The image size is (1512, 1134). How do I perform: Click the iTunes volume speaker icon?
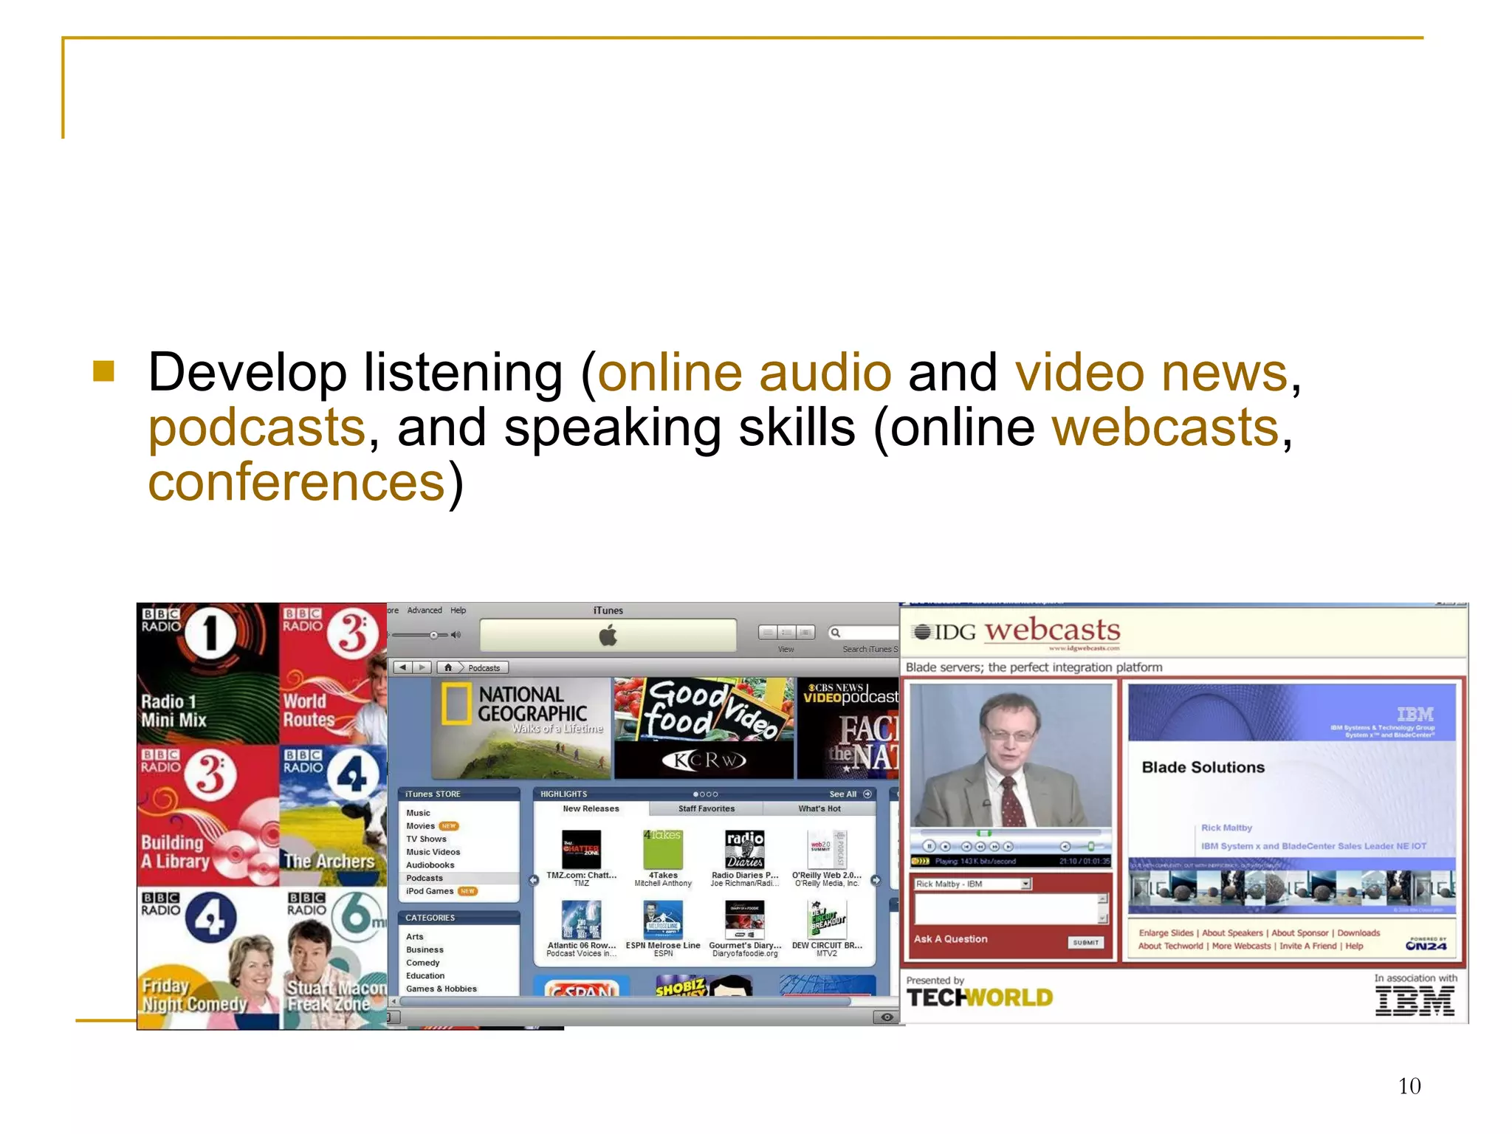click(456, 635)
